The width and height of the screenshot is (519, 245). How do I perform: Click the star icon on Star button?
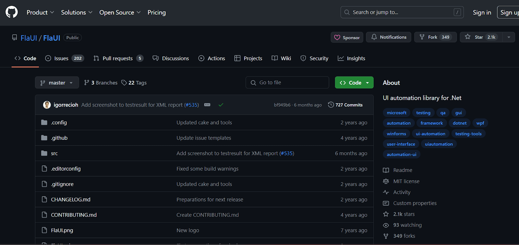click(468, 37)
